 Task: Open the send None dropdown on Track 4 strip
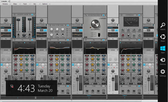pos(113,56)
